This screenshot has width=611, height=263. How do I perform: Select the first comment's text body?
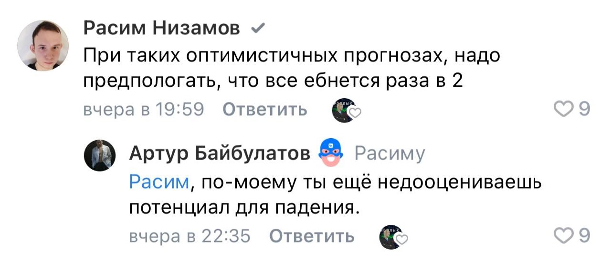click(x=291, y=69)
